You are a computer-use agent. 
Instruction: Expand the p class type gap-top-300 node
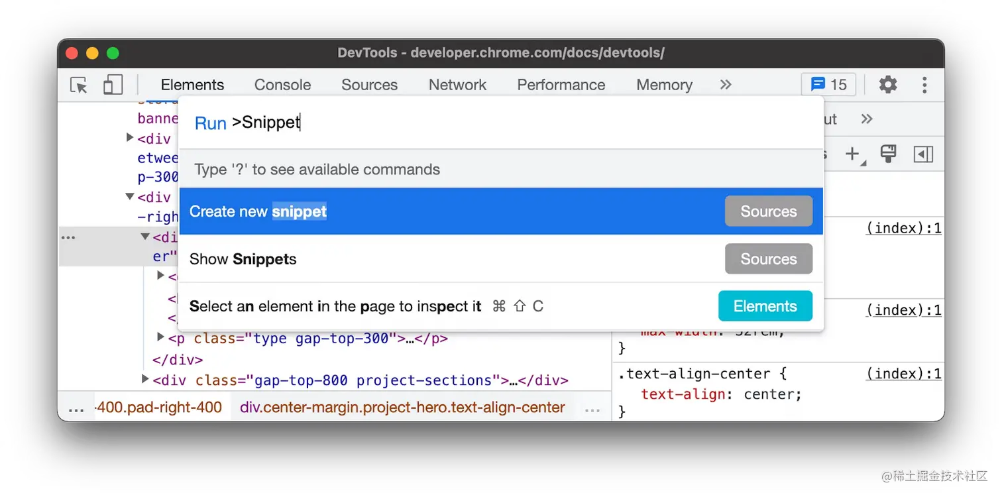click(x=160, y=338)
